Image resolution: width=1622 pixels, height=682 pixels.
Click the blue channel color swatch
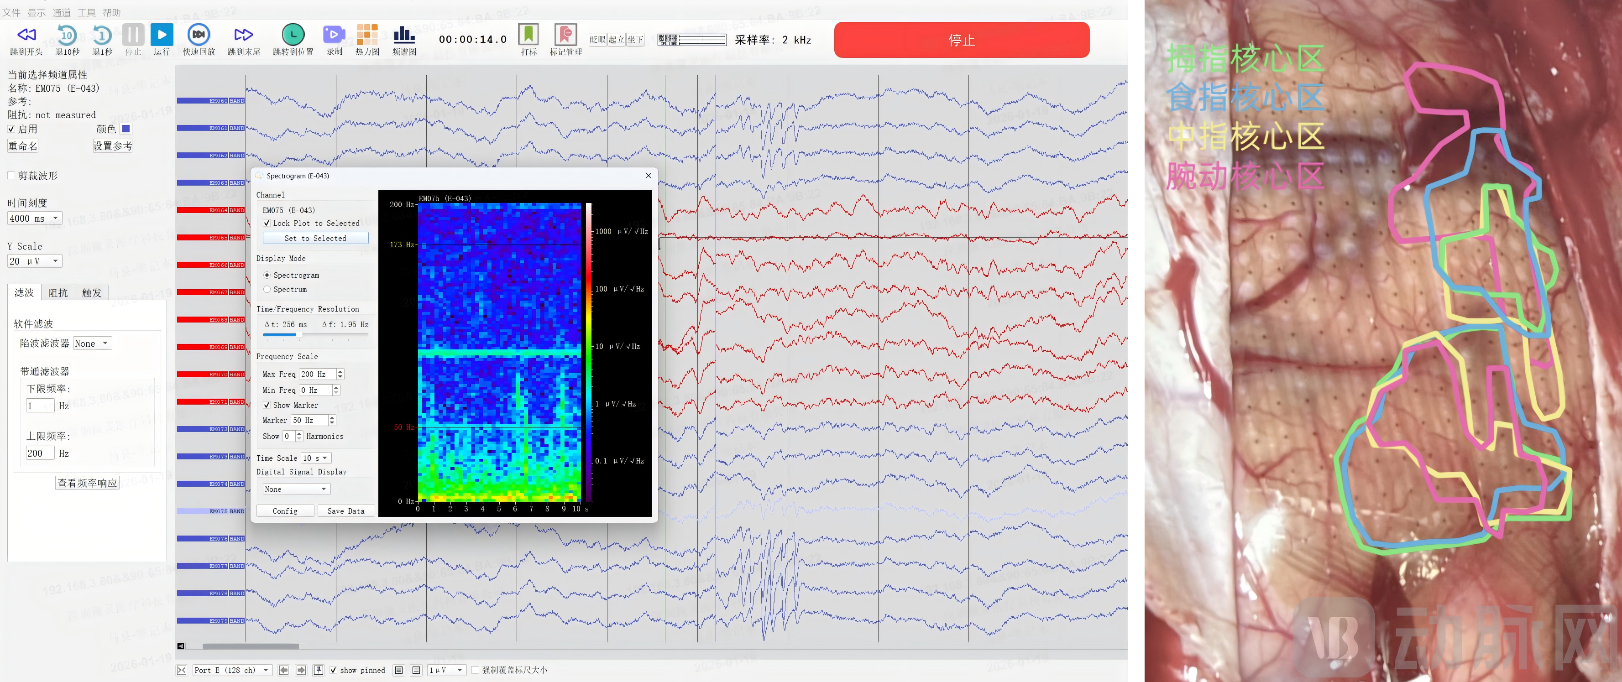[126, 129]
